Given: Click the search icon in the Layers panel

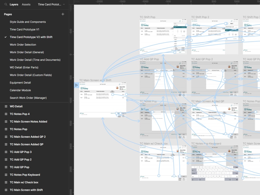Looking at the screenshot, I should click(6, 4).
